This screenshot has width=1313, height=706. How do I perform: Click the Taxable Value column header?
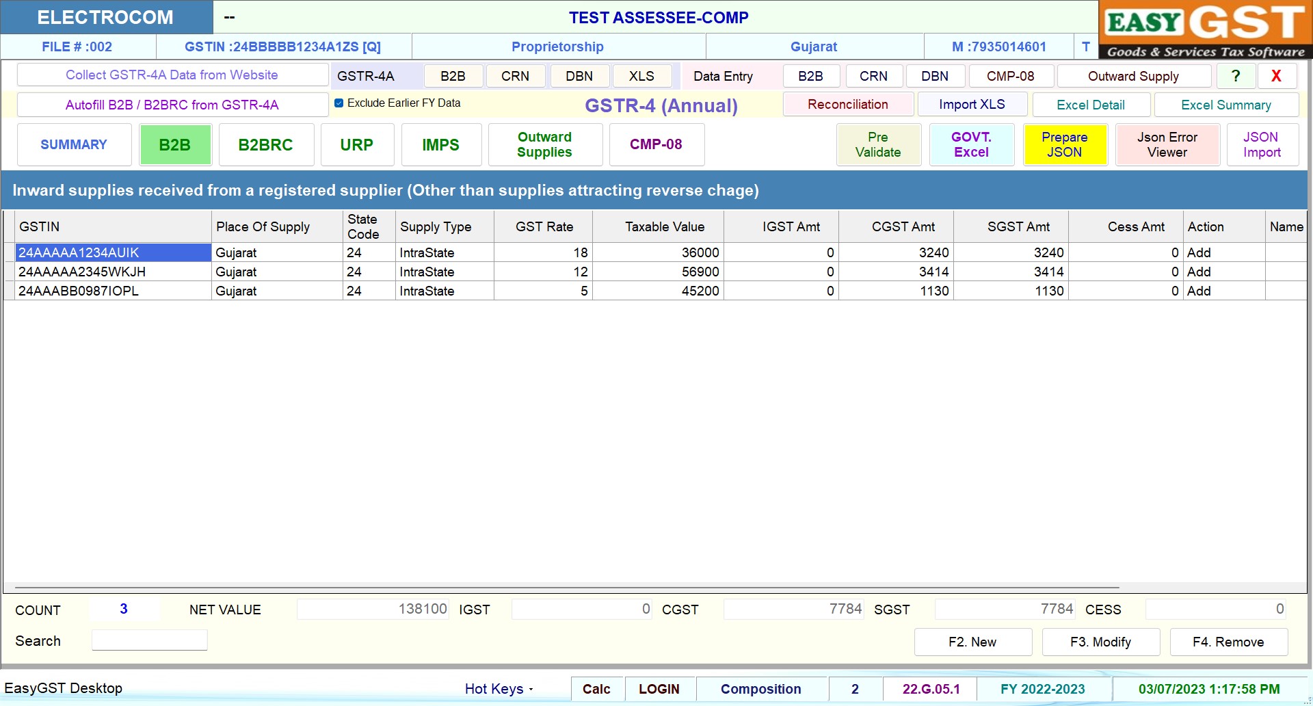click(x=664, y=226)
